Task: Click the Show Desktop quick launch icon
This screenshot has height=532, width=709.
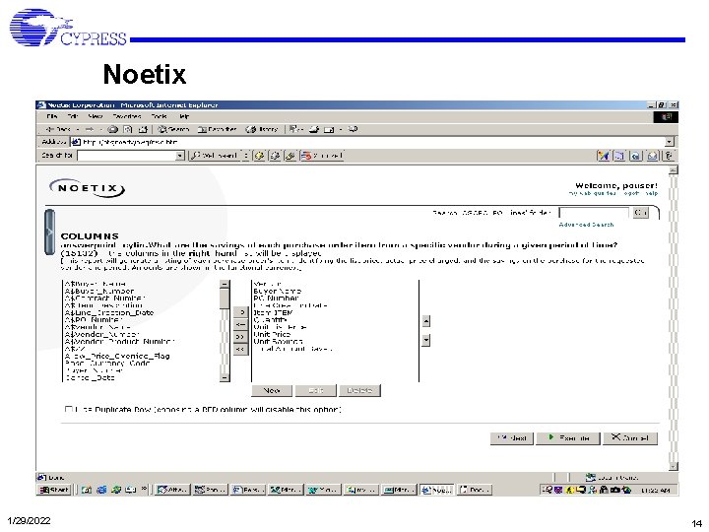Action: point(87,490)
